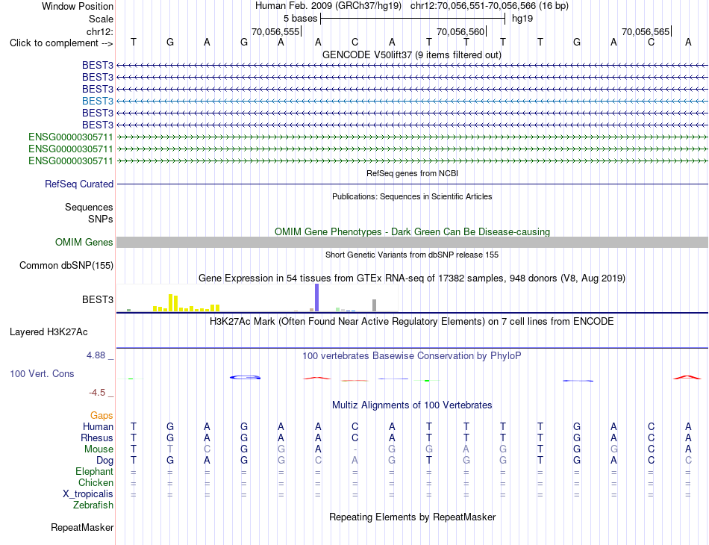Click the 'Click to complement -->' label
The image size is (709, 545).
click(61, 43)
